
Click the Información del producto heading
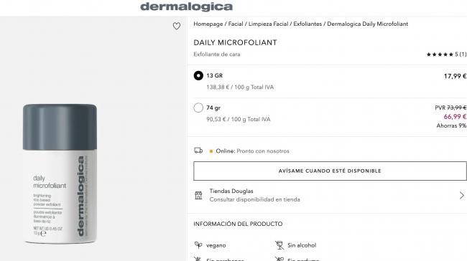point(238,224)
